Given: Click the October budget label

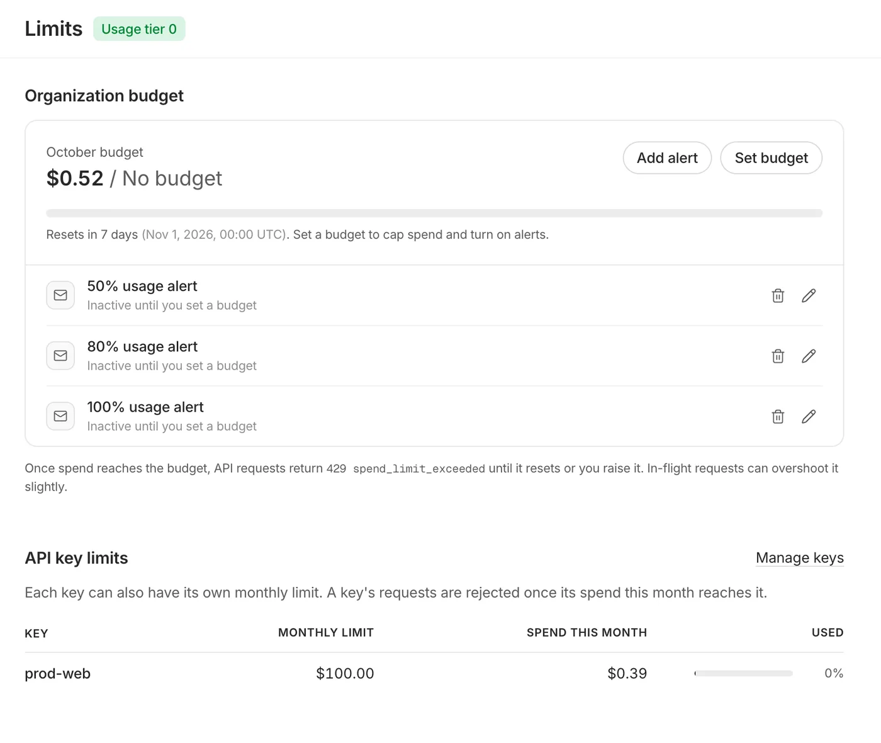Looking at the screenshot, I should coord(95,152).
